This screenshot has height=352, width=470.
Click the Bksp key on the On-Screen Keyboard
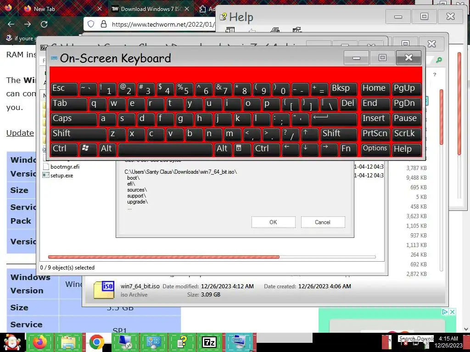pos(344,89)
